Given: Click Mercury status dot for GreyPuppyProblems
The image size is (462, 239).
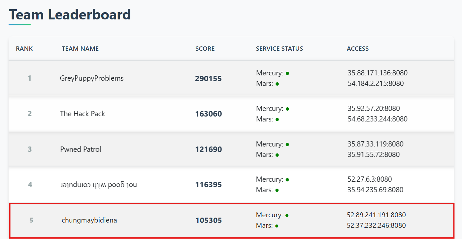Looking at the screenshot, I should coord(287,73).
